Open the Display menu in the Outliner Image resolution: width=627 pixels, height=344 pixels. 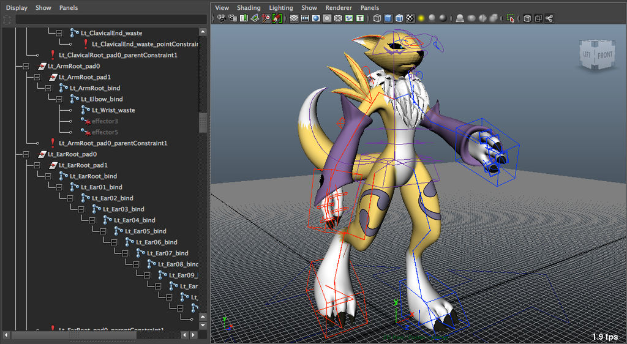[x=17, y=7]
